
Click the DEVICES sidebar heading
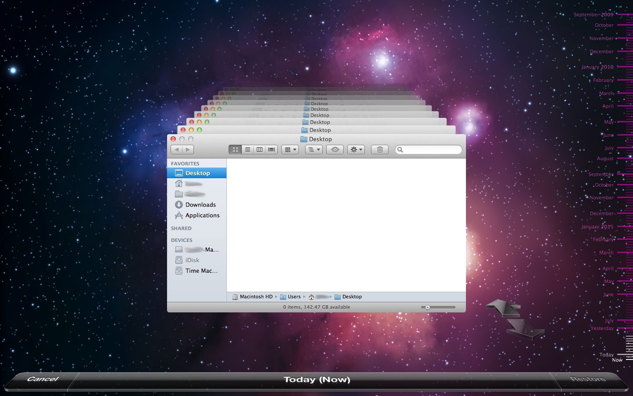coord(182,240)
